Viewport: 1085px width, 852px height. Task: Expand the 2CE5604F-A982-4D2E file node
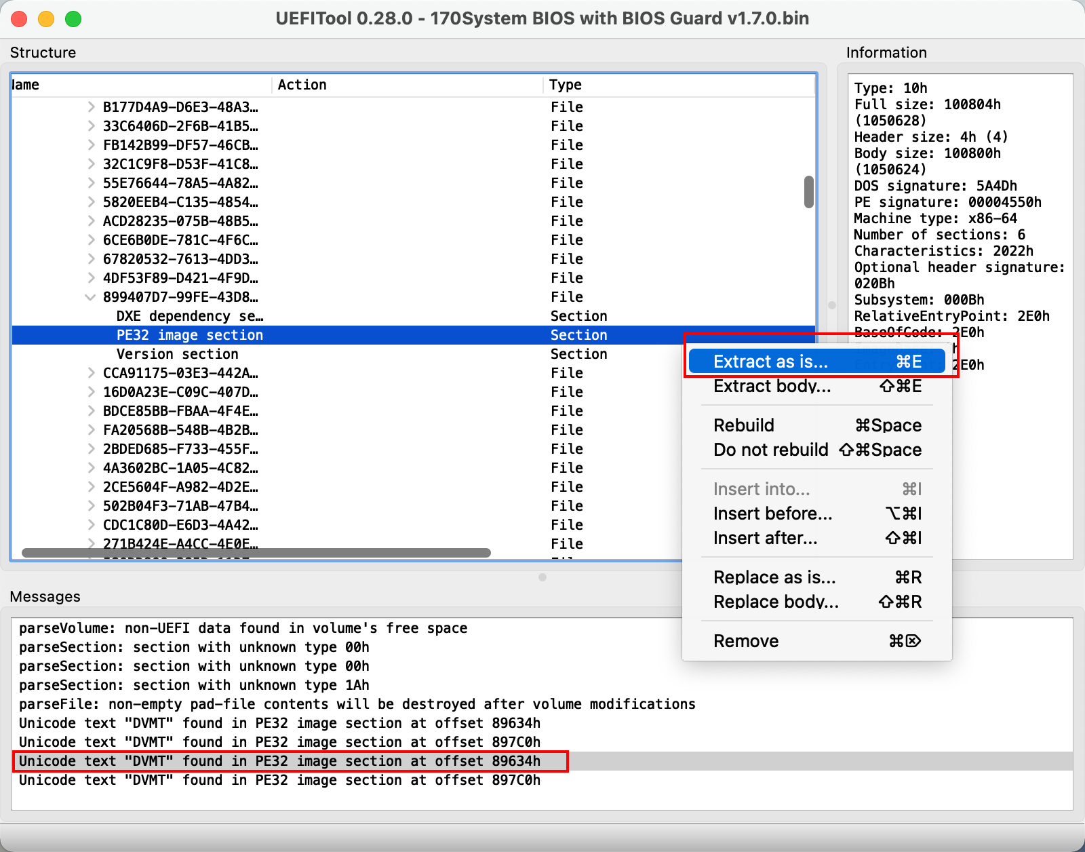point(91,487)
